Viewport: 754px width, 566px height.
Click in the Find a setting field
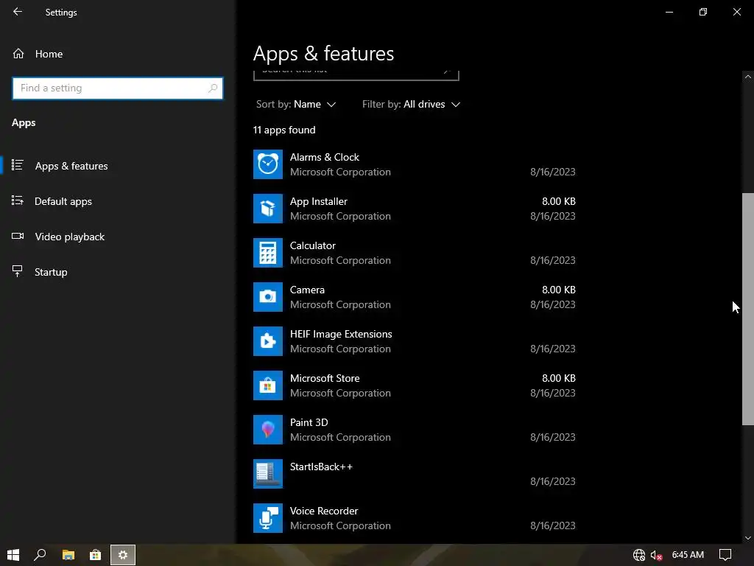click(x=118, y=88)
